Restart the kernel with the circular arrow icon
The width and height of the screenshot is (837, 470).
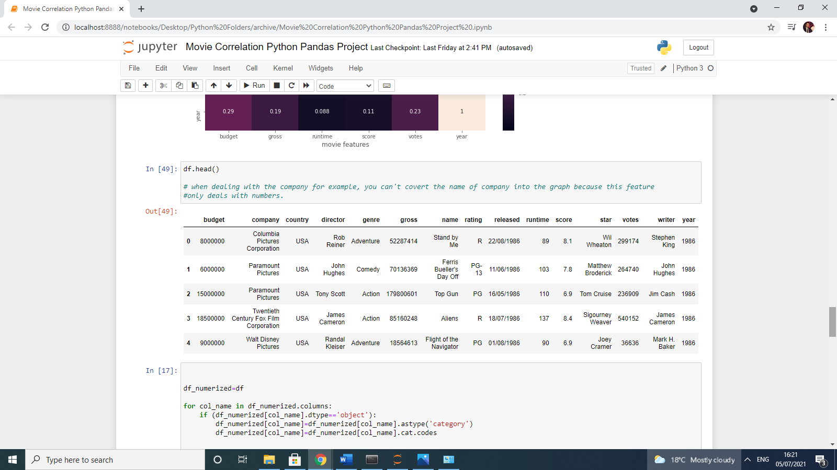(x=291, y=85)
